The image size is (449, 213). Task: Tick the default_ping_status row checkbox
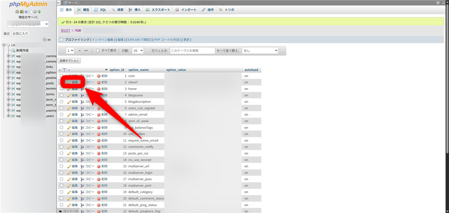[61, 205]
